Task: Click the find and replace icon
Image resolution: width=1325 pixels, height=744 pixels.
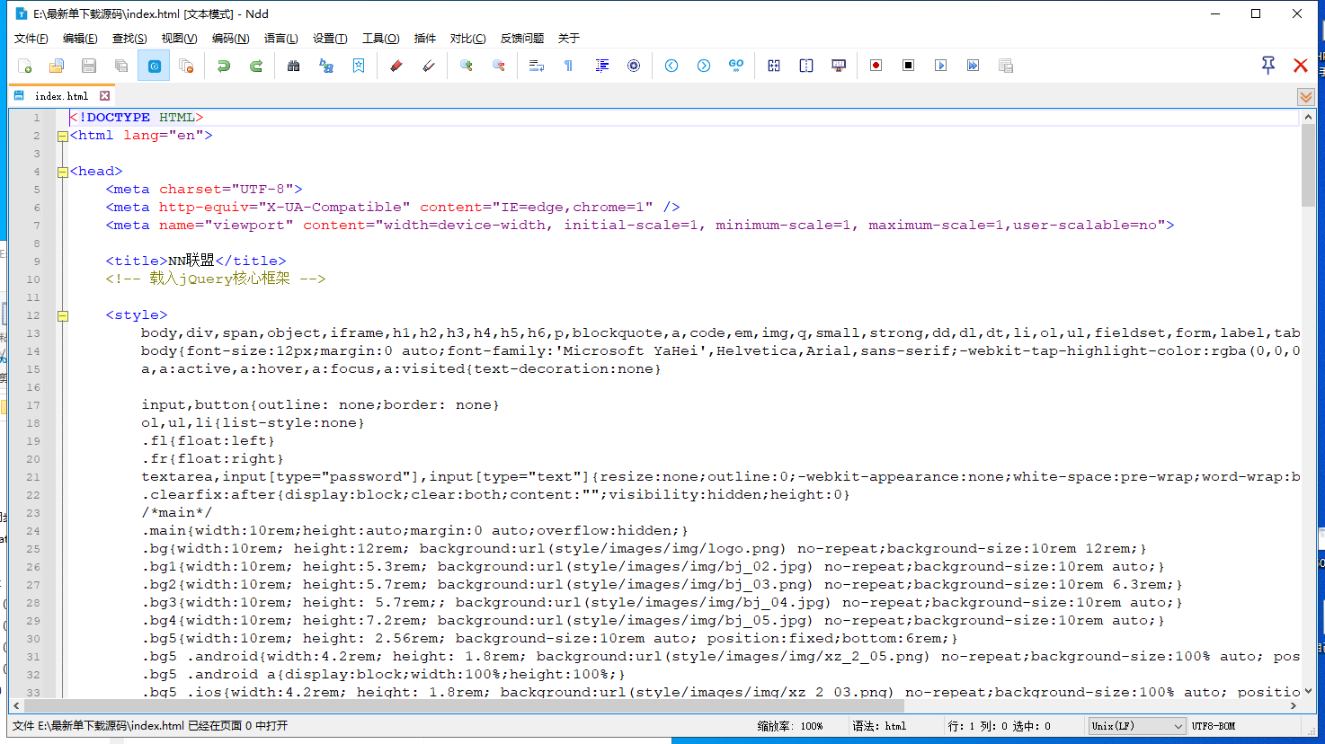Action: coord(326,66)
